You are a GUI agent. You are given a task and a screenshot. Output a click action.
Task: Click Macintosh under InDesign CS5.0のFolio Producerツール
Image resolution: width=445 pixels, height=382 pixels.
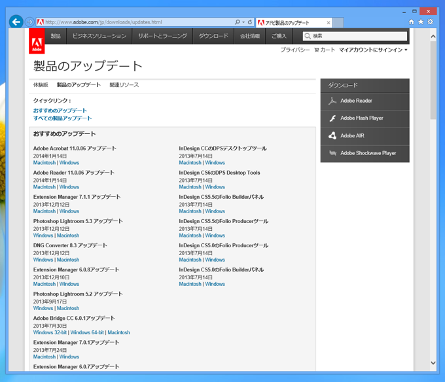(x=190, y=260)
